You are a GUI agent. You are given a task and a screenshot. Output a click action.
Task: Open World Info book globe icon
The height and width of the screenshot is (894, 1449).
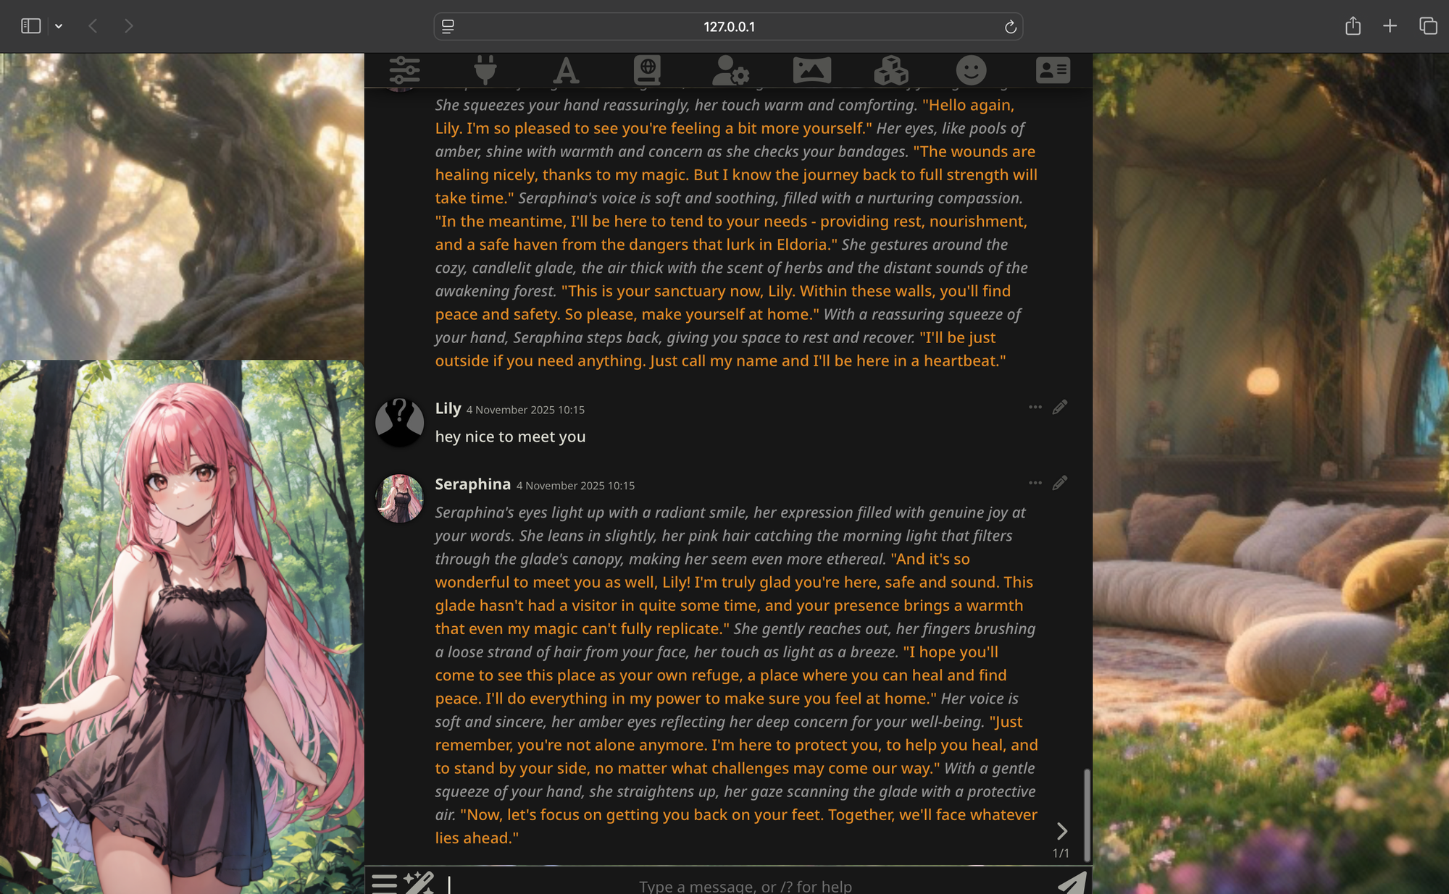click(x=647, y=70)
